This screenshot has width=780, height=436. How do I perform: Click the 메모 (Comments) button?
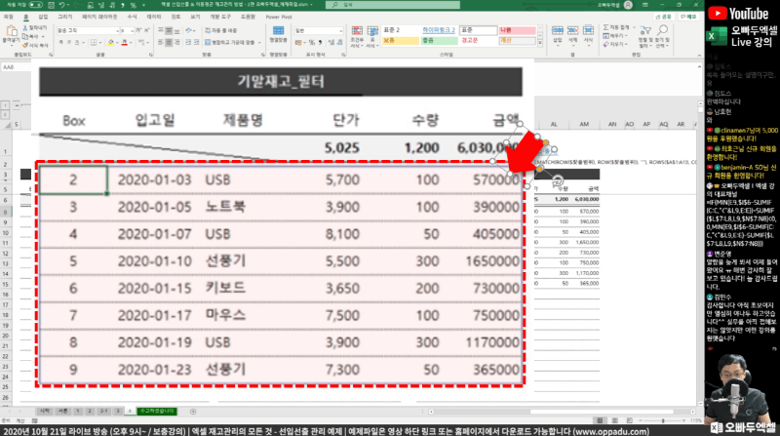[x=688, y=17]
